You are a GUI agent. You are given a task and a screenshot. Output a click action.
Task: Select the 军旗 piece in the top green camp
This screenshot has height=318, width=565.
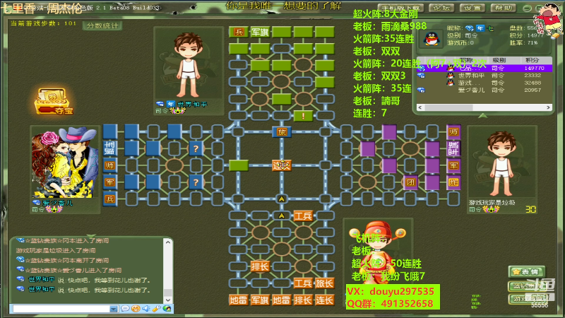[x=260, y=32]
